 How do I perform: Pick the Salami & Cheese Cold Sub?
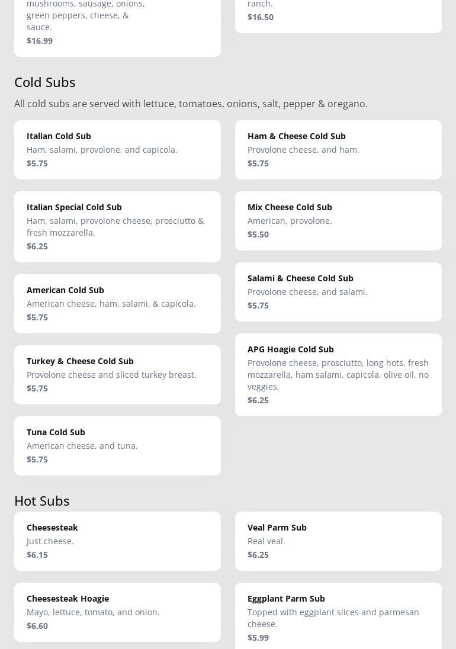click(x=338, y=291)
